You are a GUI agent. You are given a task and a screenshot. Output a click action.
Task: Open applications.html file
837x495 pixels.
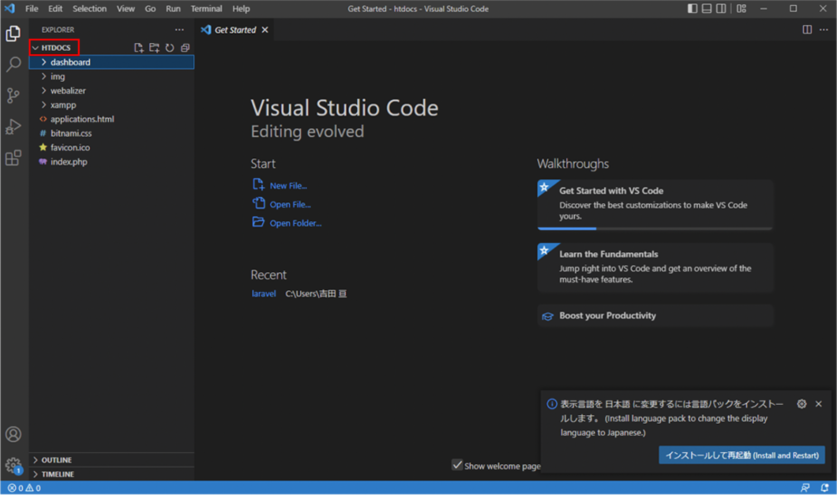[112, 119]
